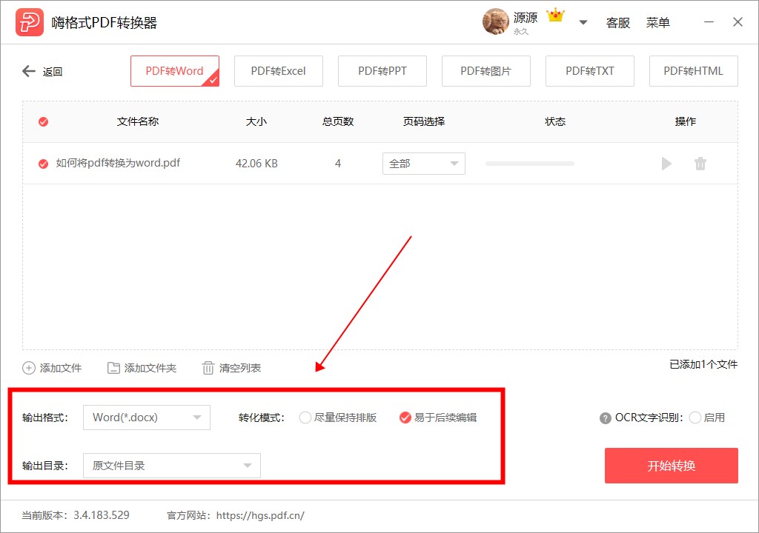Click version text 3.4.183.529
The width and height of the screenshot is (759, 533).
tap(102, 515)
